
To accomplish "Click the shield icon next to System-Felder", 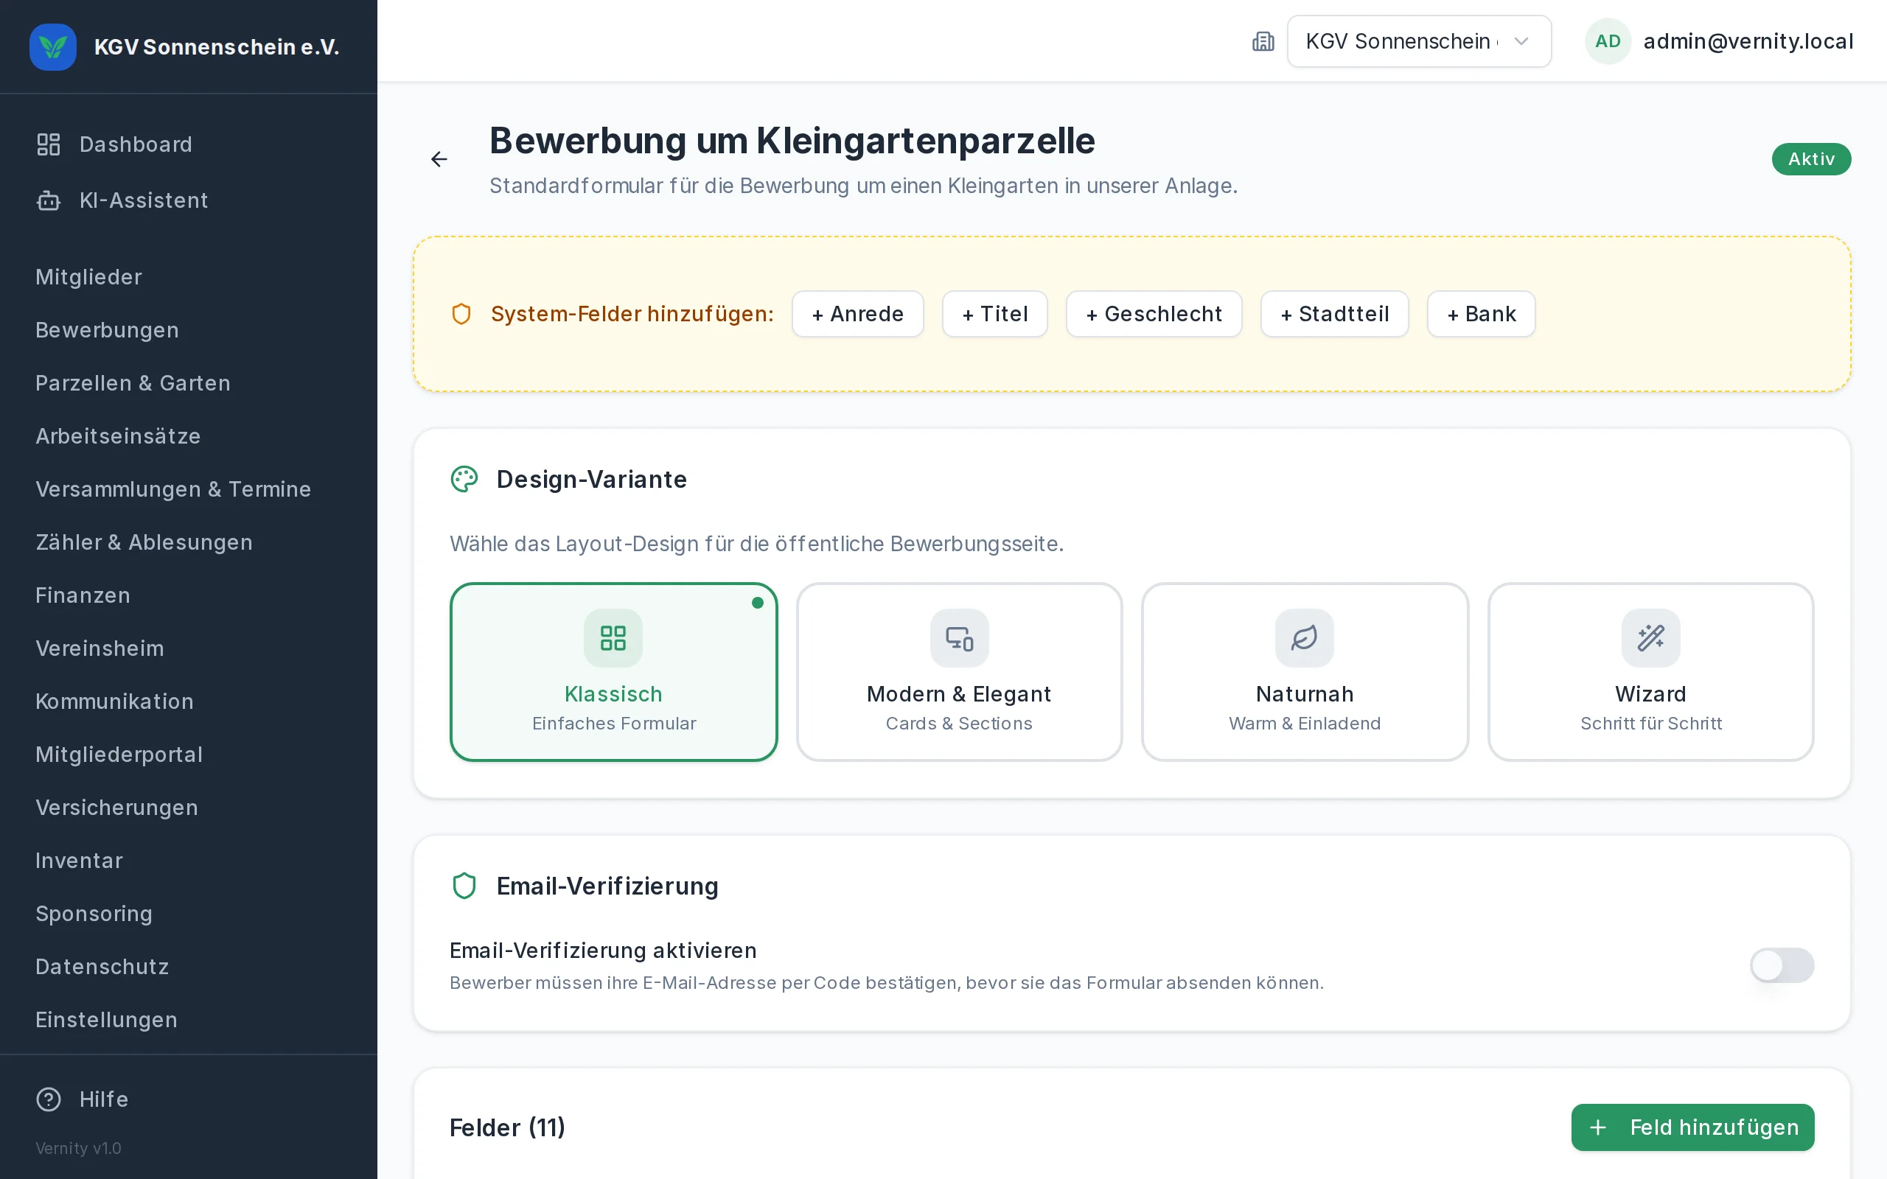I will point(461,314).
